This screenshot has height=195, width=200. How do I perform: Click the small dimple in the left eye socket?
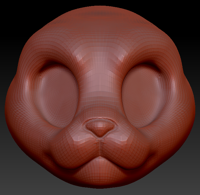(x=42, y=75)
